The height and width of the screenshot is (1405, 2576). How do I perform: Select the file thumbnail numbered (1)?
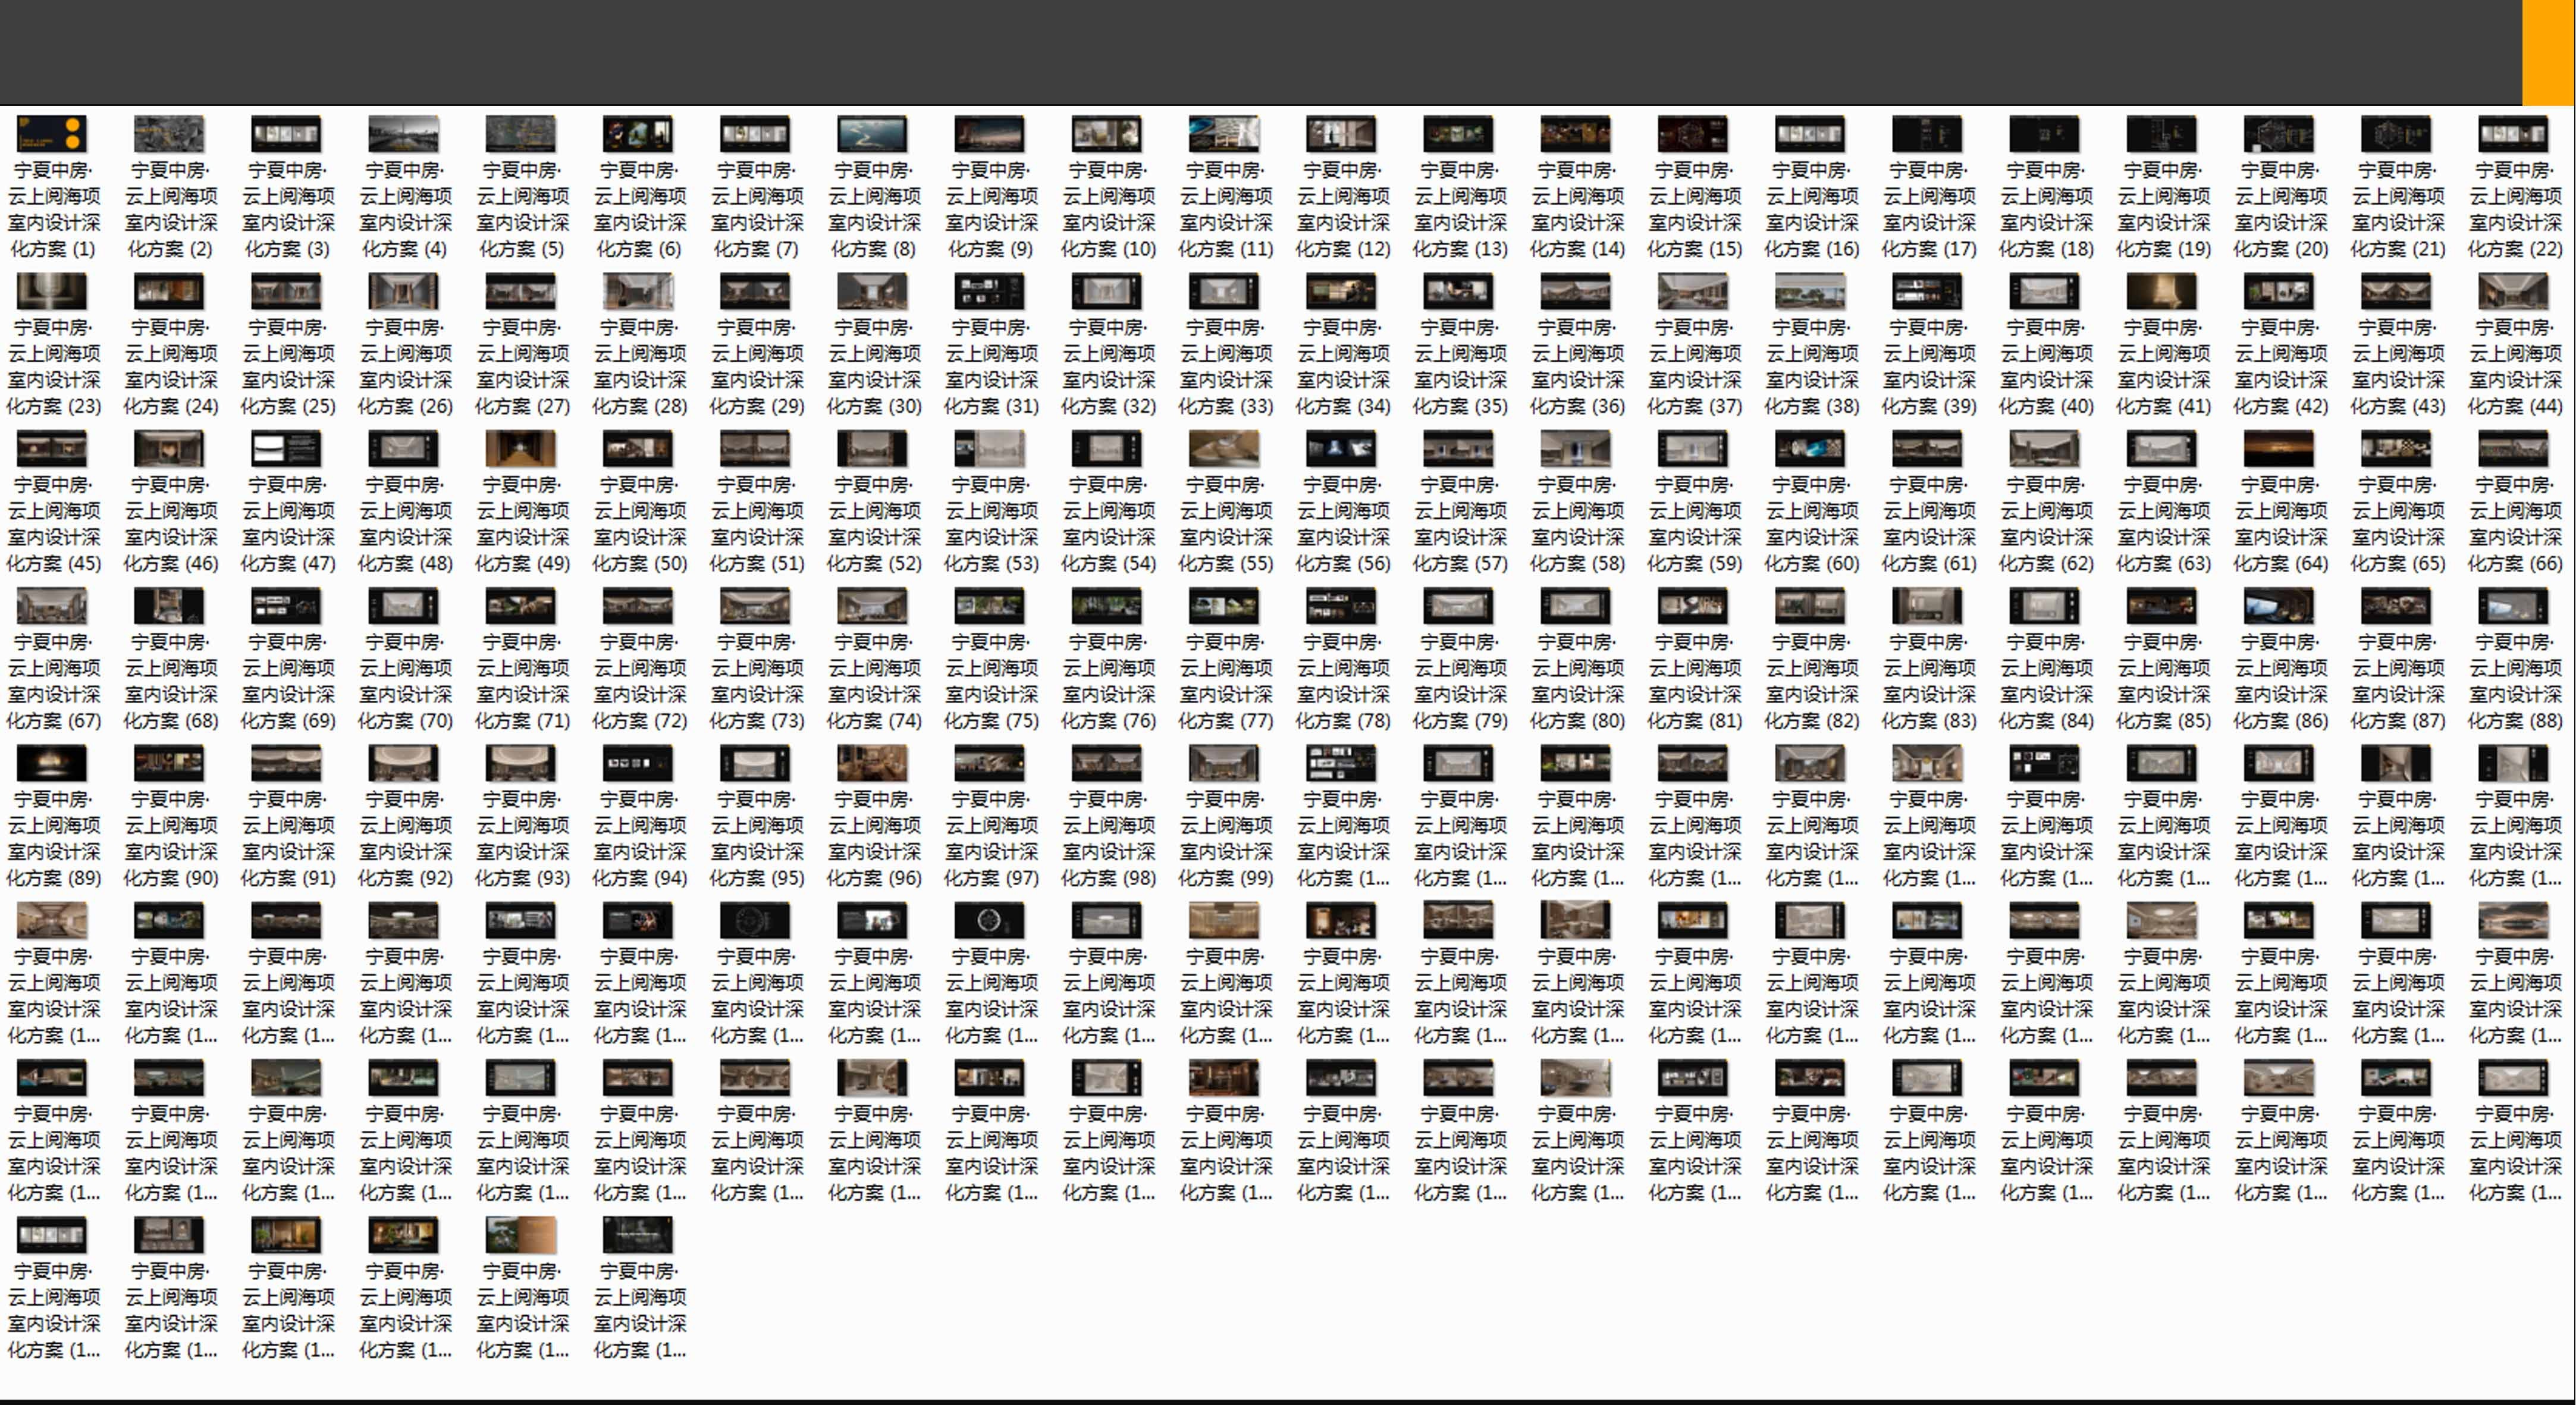[x=52, y=134]
